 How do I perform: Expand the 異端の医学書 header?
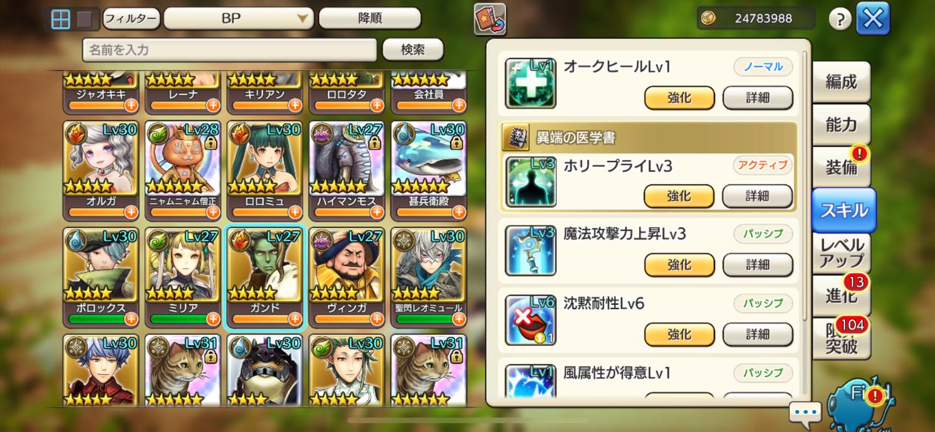(x=648, y=138)
